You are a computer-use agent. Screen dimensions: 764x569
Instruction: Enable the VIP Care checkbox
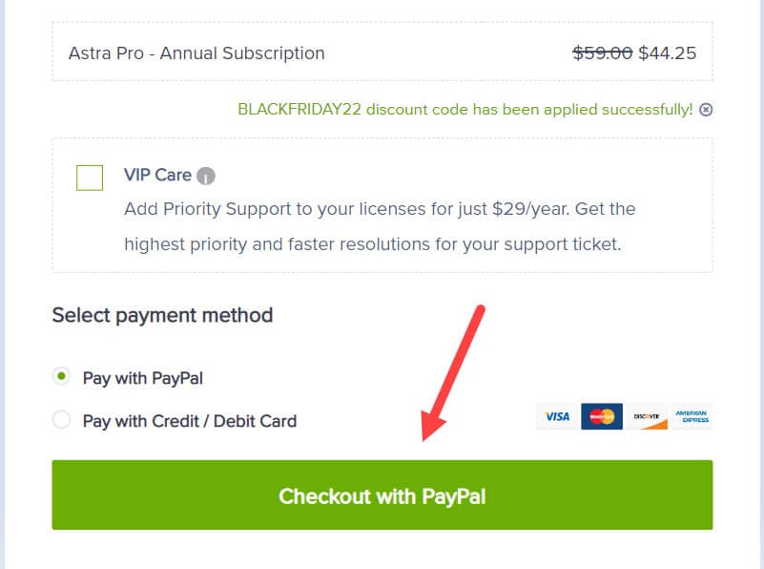90,178
